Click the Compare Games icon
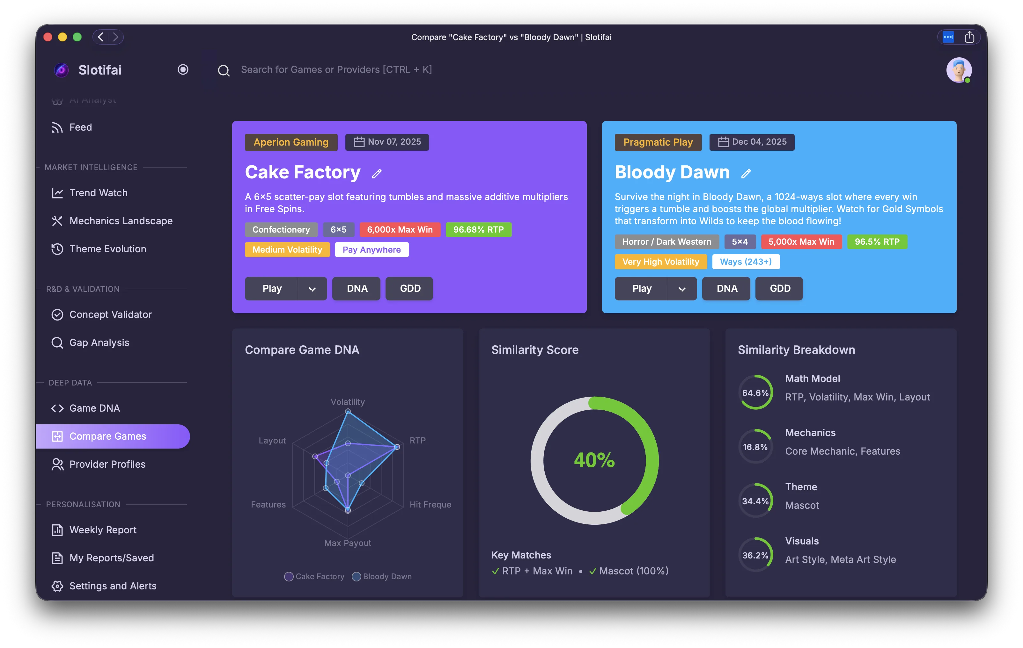This screenshot has height=648, width=1023. point(57,436)
